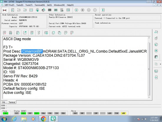The width and height of the screenshot is (162, 122).
Task: Click the clear terminal icon with red X
Action: click(x=4, y=33)
